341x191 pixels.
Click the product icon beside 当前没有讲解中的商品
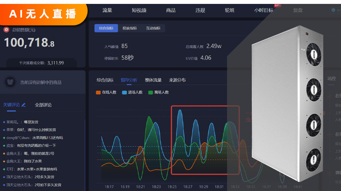pyautogui.click(x=10, y=82)
